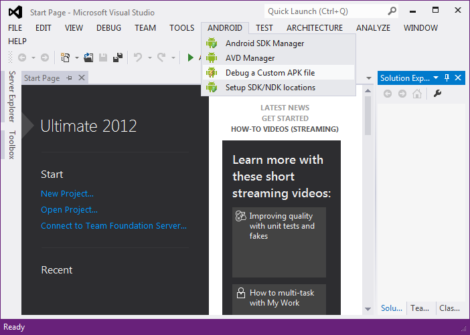This screenshot has height=335, width=470.
Task: Select Debug a Custom APK file
Action: [x=279, y=72]
